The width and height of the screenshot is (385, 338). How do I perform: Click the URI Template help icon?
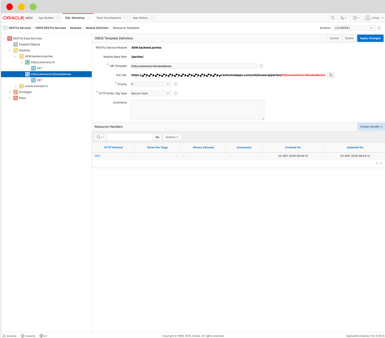tap(261, 66)
